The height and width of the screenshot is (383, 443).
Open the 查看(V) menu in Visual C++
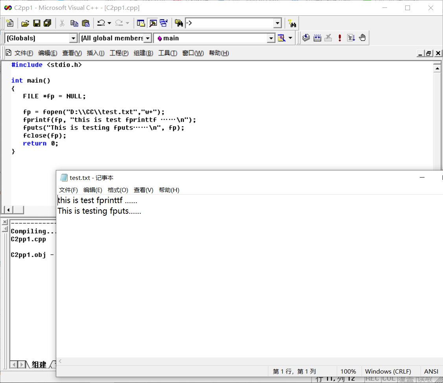[x=72, y=53]
